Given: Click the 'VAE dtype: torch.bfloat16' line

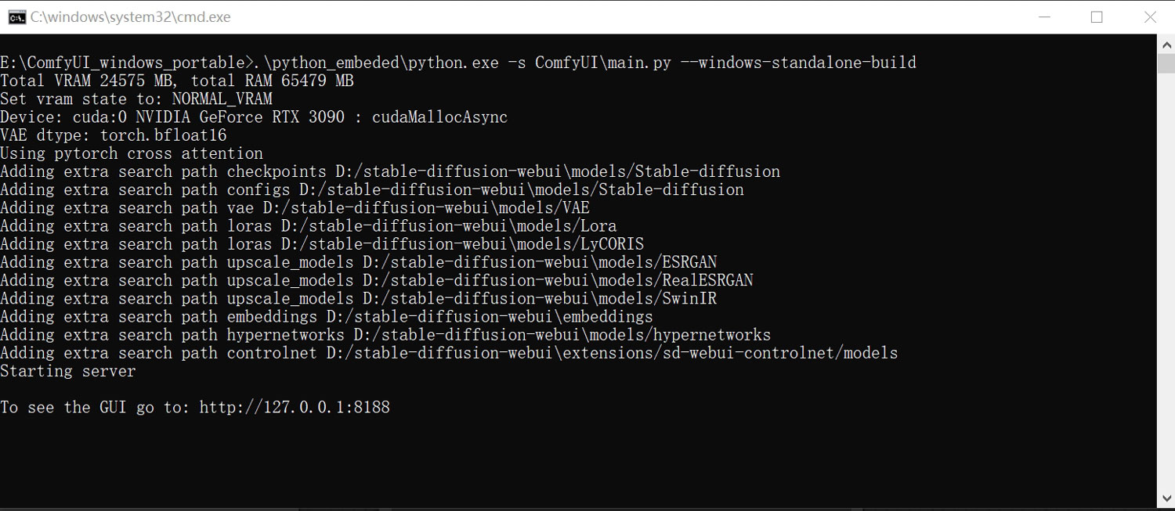Looking at the screenshot, I should pos(114,135).
